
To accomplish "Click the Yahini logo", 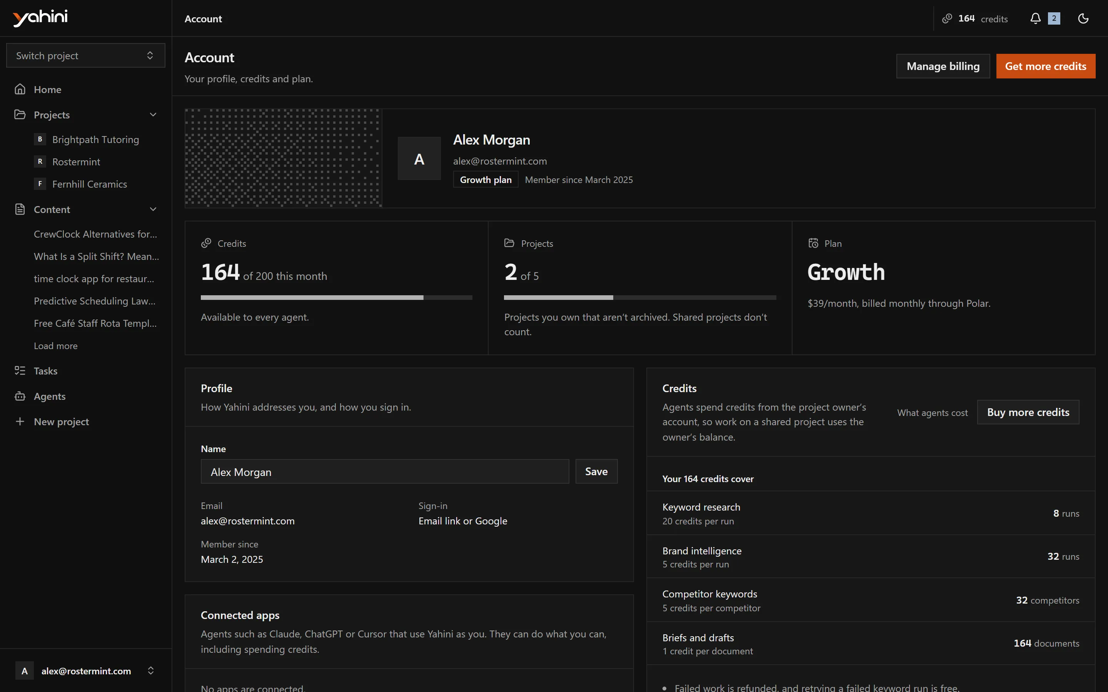I will coord(40,18).
